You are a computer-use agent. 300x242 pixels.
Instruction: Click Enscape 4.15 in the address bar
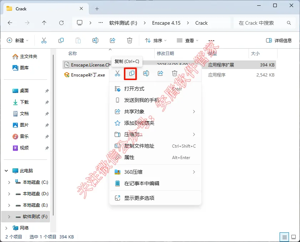pyautogui.click(x=166, y=23)
